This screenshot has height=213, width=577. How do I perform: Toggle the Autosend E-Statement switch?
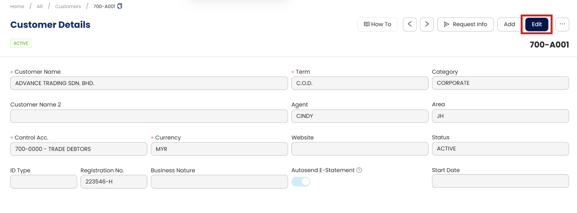(301, 182)
